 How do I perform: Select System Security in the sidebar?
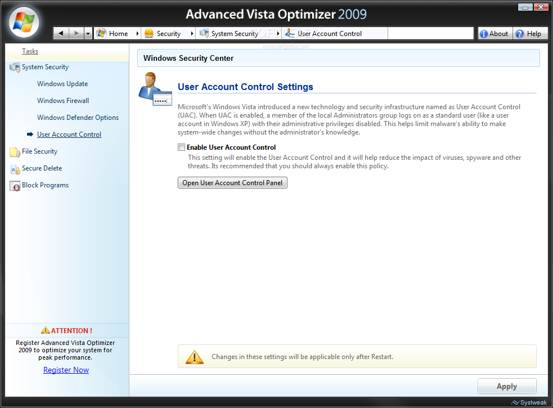[x=45, y=67]
